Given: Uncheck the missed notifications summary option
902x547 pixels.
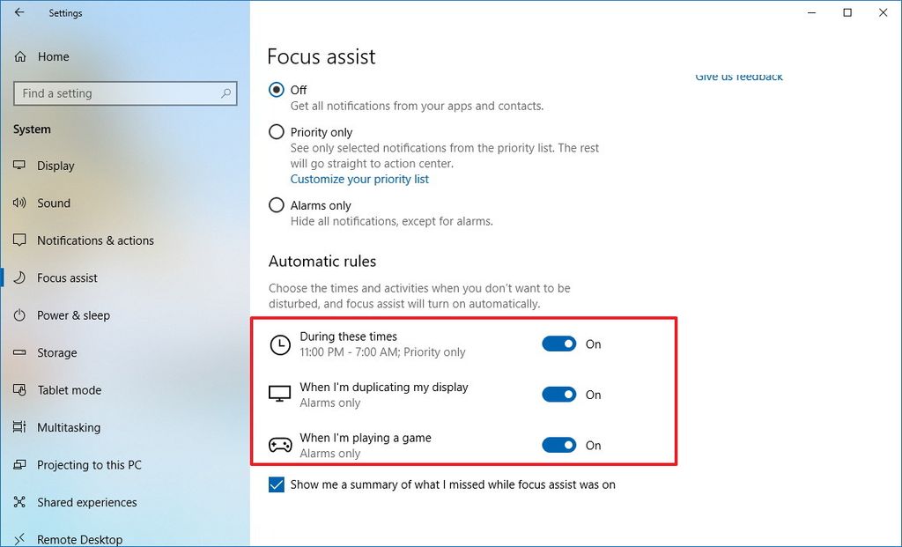Looking at the screenshot, I should (277, 484).
